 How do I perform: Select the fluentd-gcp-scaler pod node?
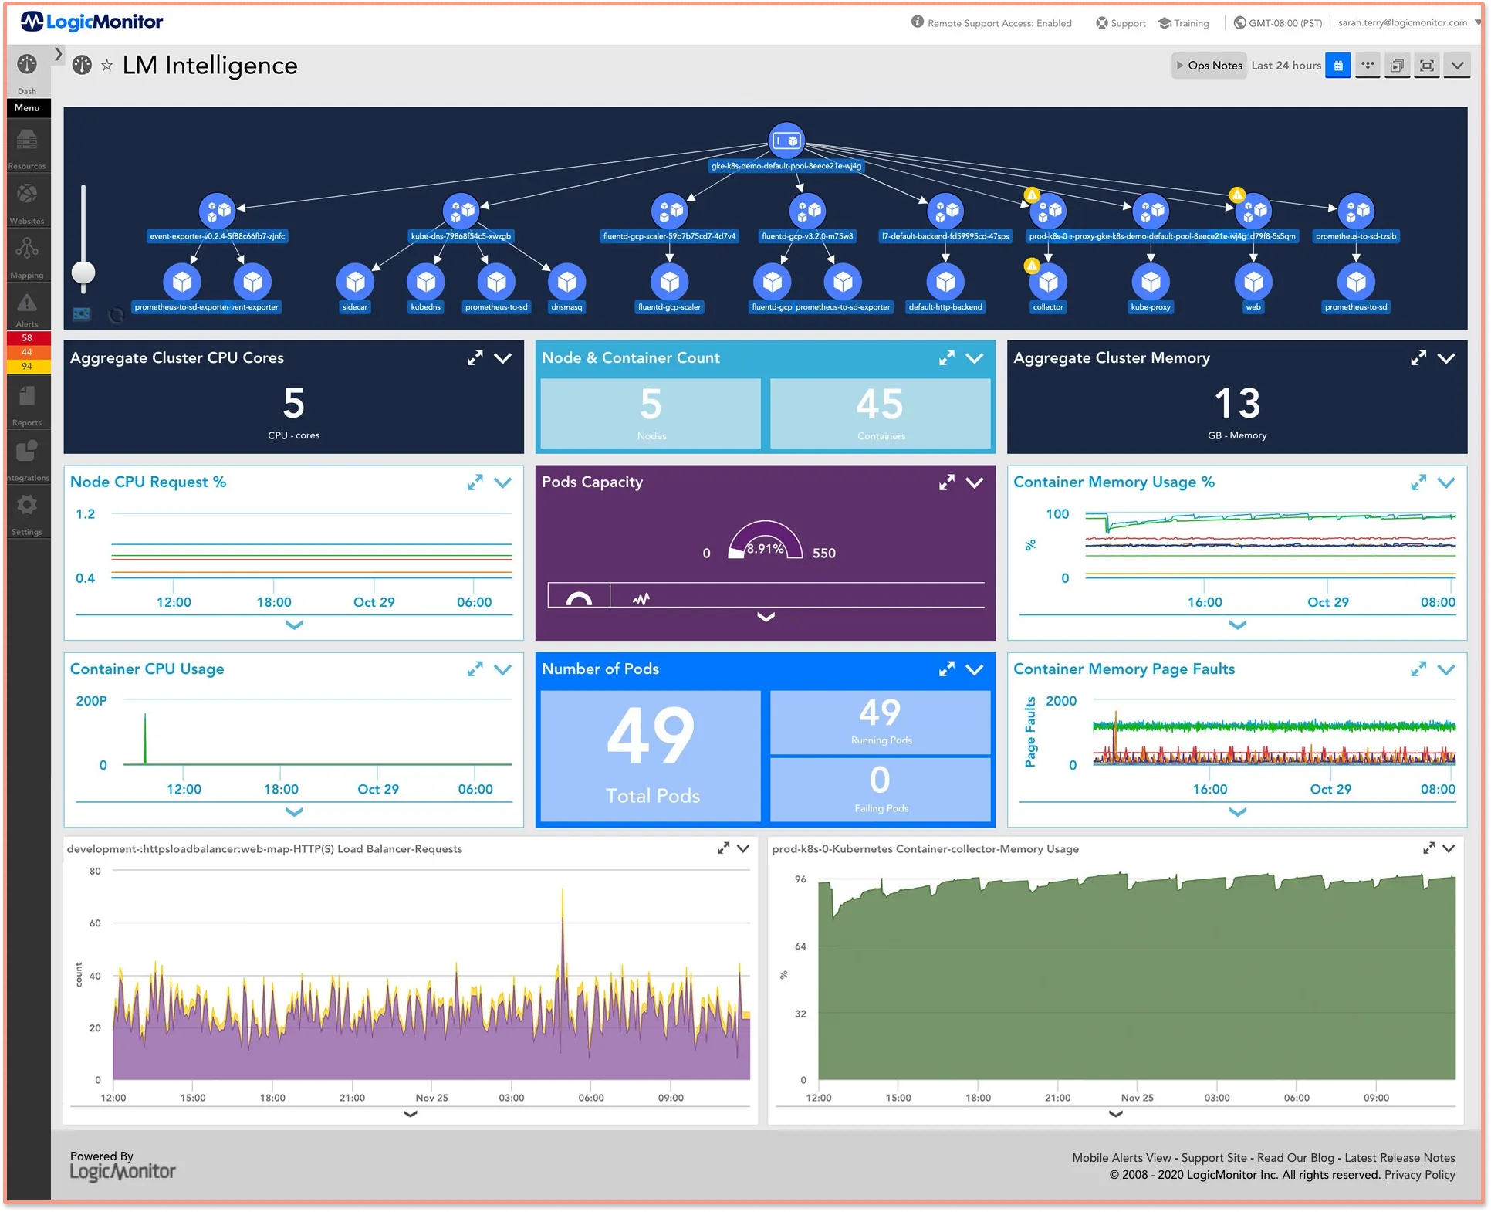[x=669, y=211]
